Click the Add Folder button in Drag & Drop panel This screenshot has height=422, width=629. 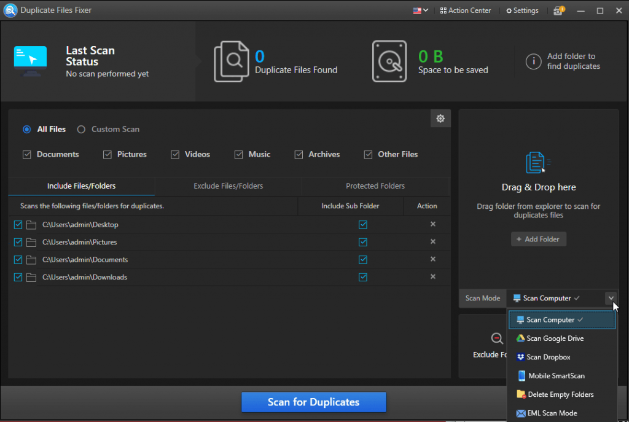pos(539,239)
